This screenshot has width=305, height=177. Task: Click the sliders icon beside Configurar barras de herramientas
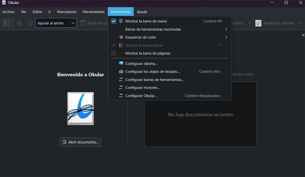(121, 80)
